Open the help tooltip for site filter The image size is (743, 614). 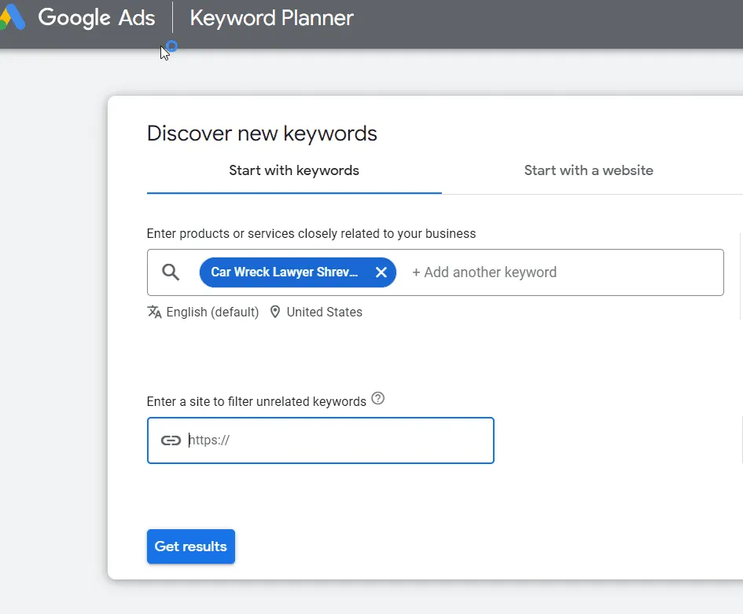(377, 398)
